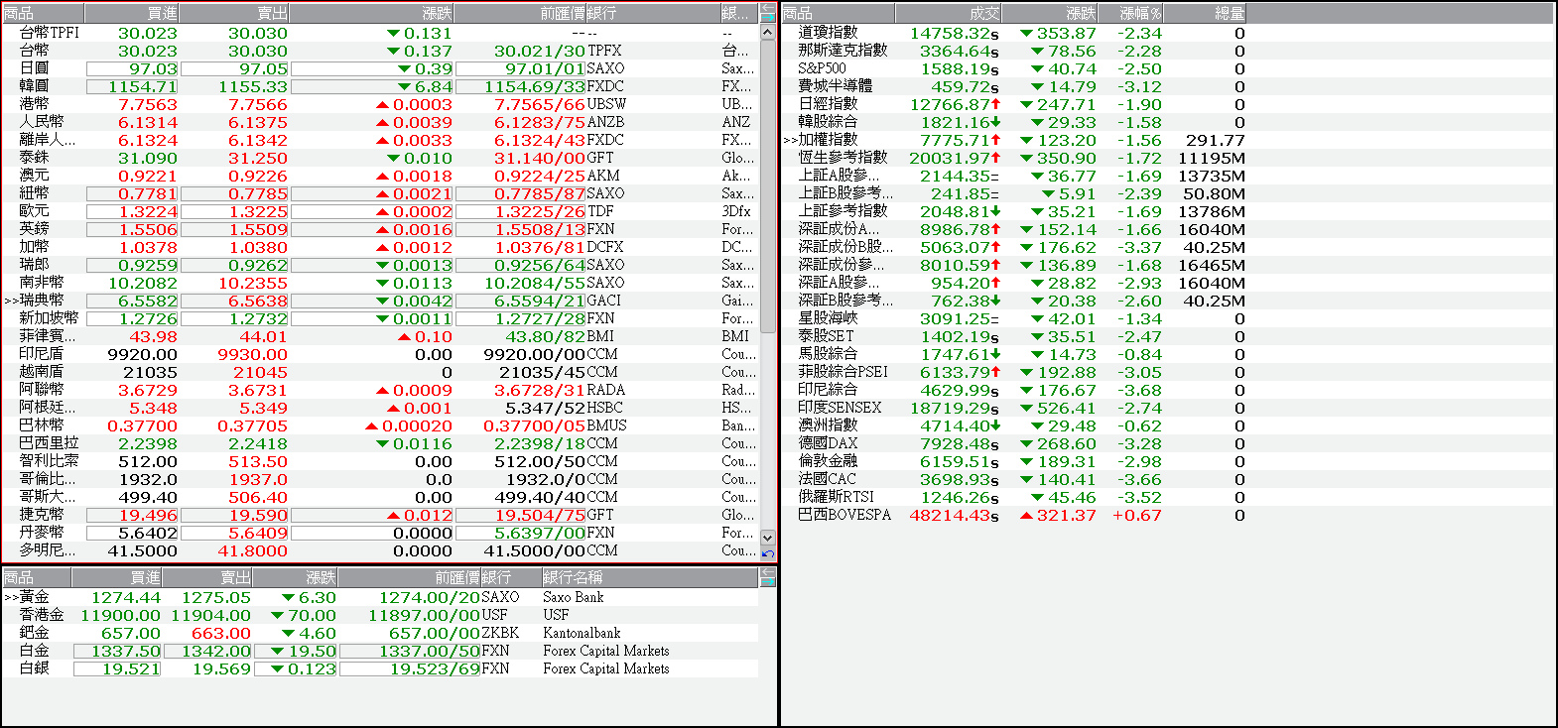Select the 韓股綜合 index row
Viewport: 1558px width, 728px height.
coord(1168,122)
